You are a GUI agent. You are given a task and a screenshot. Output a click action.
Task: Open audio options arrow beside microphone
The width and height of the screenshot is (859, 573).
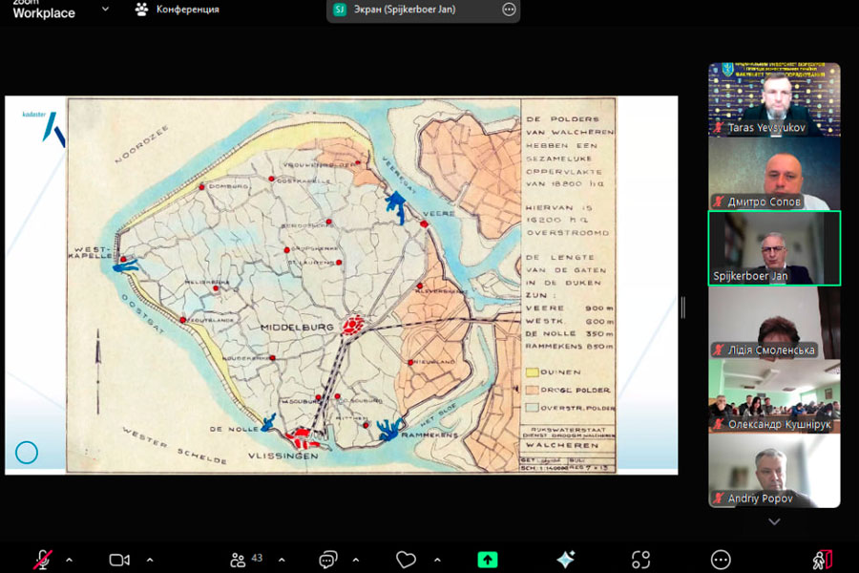(x=69, y=561)
